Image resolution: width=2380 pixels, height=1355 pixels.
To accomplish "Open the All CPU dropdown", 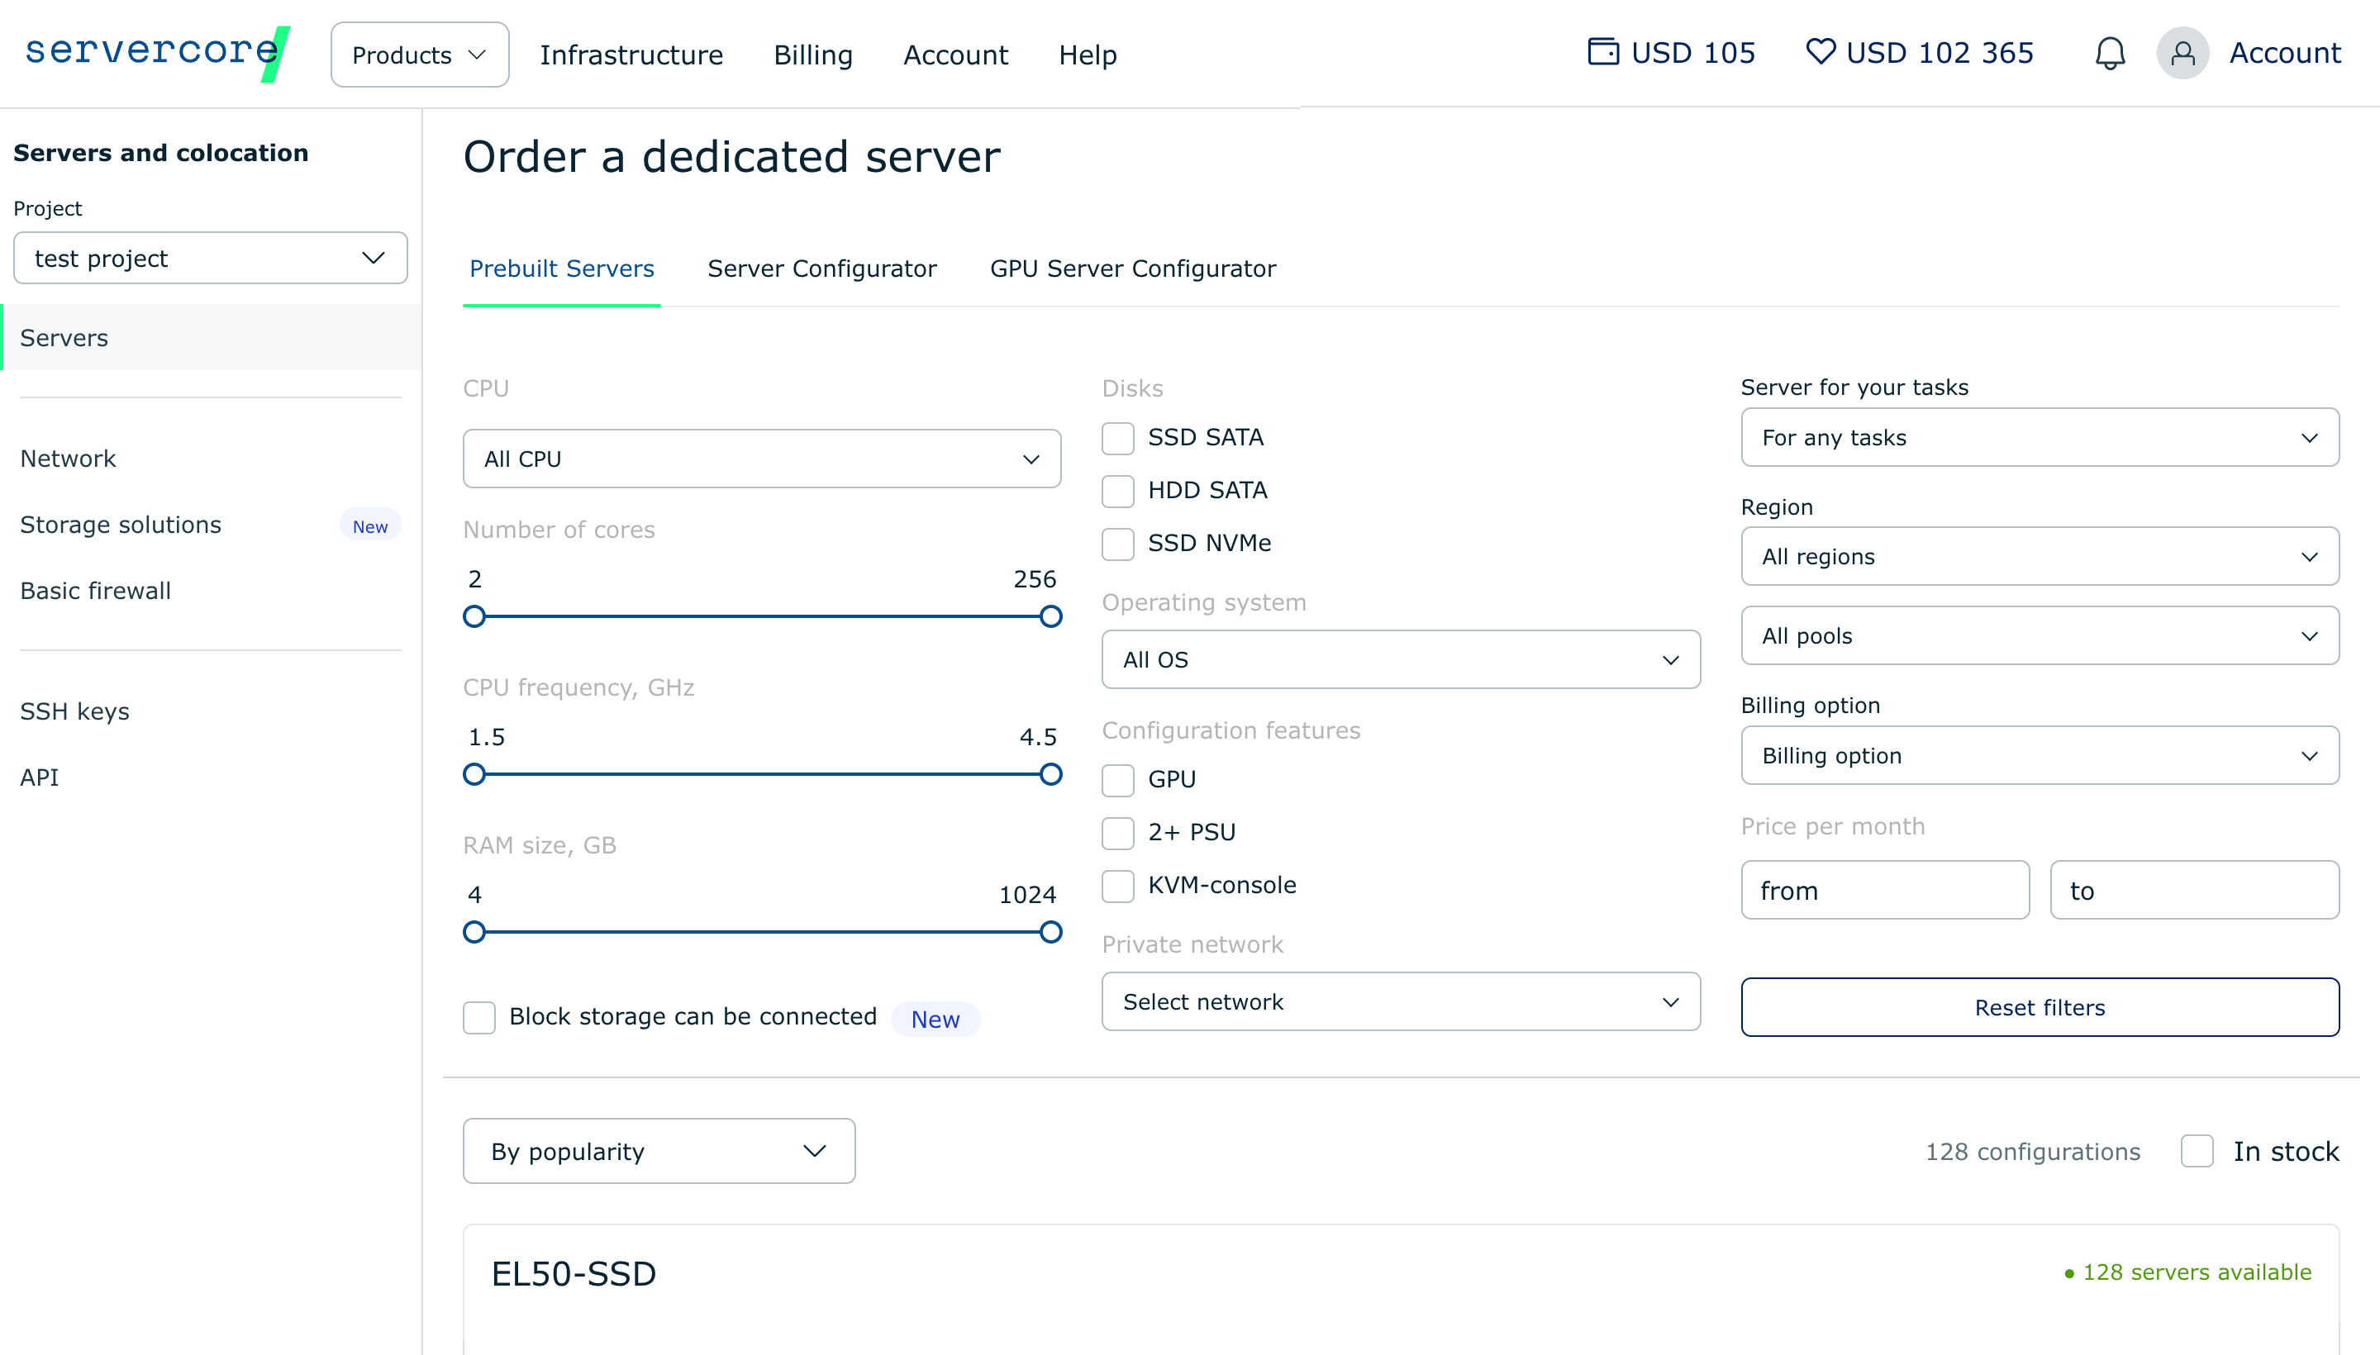I will [761, 459].
